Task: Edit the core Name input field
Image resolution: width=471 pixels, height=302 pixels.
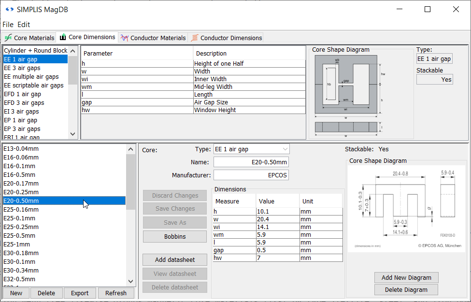Action: pos(251,162)
